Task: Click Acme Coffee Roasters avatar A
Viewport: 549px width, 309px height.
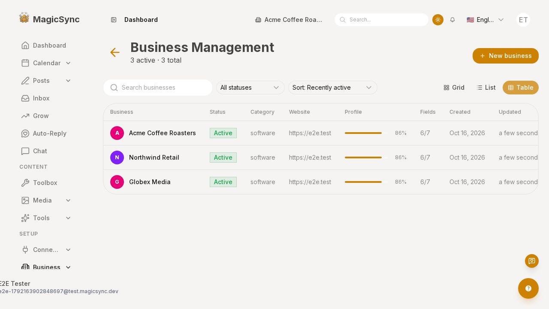Action: point(117,133)
